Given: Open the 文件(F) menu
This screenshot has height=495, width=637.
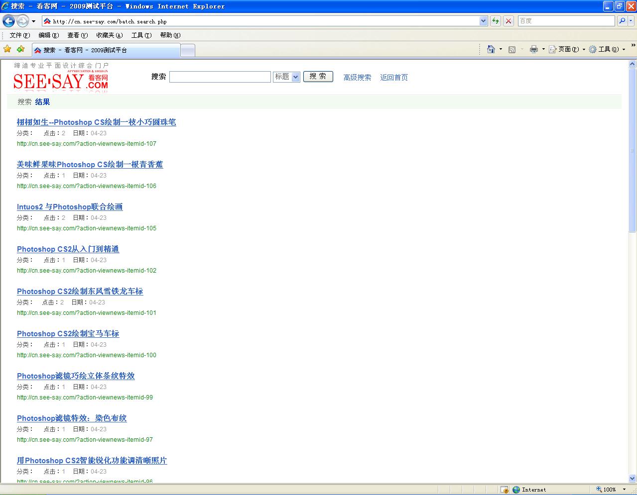Looking at the screenshot, I should pyautogui.click(x=20, y=35).
